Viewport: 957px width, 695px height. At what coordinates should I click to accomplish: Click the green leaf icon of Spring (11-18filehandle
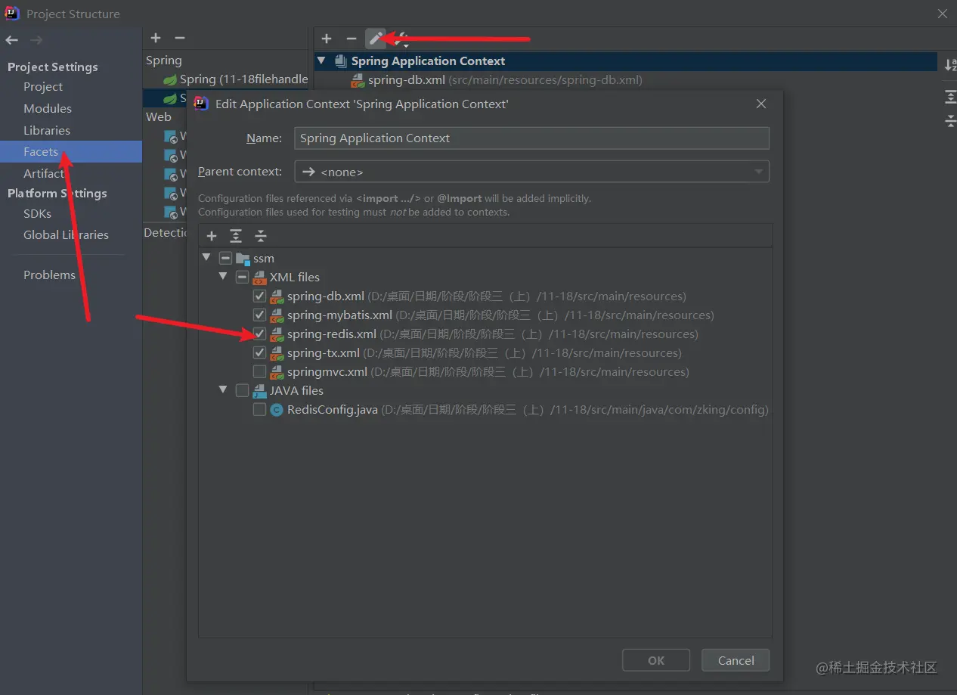pos(171,79)
